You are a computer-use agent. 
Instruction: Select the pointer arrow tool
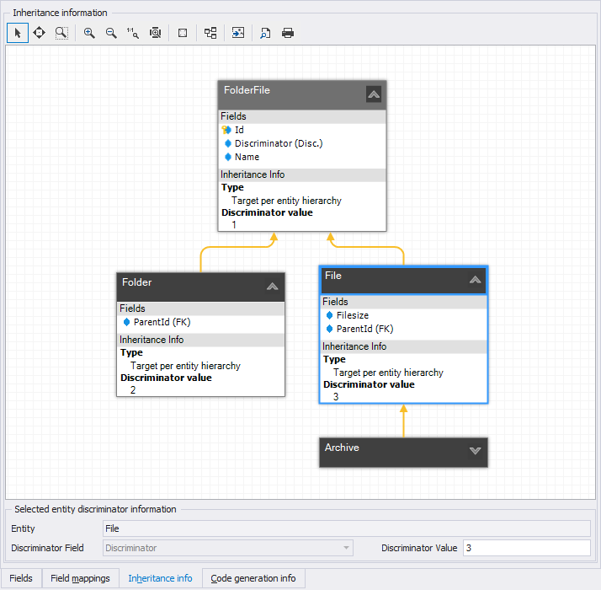pos(18,33)
